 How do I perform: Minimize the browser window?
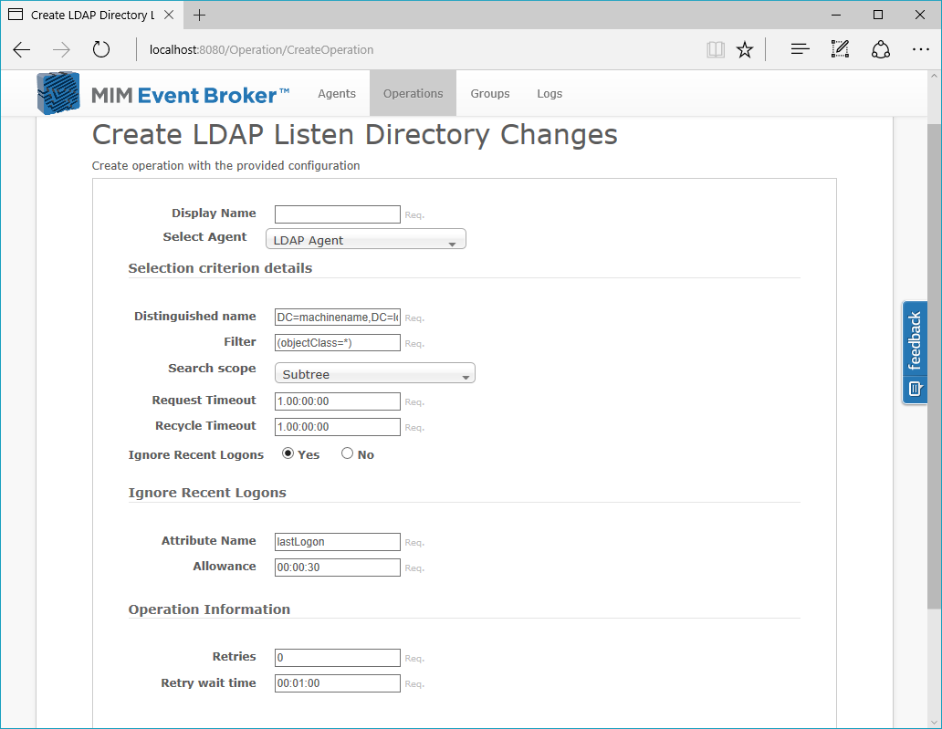(x=836, y=15)
